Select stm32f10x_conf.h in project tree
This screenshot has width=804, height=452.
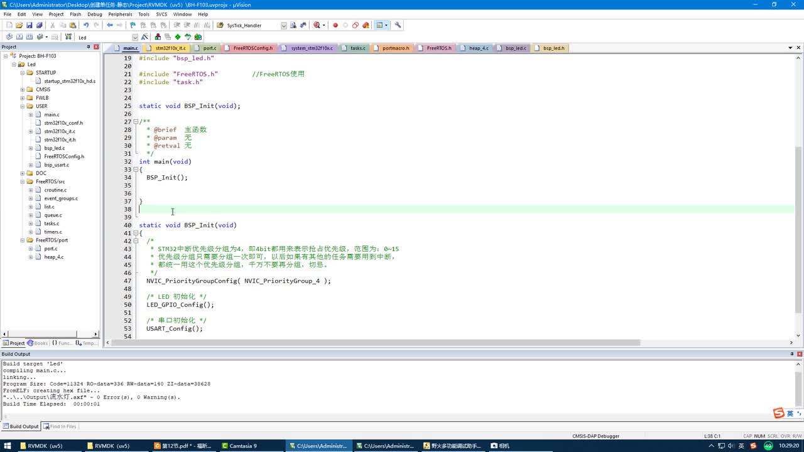tap(63, 123)
